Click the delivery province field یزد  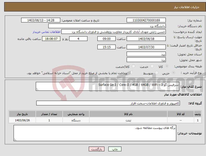tap(146, 54)
